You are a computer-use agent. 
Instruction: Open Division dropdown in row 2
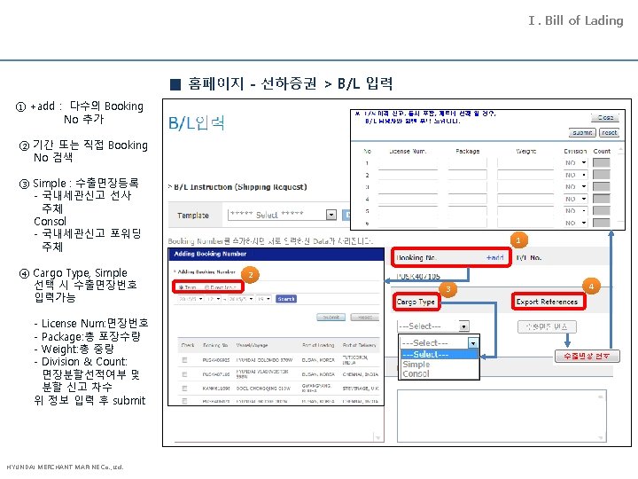pyautogui.click(x=576, y=175)
